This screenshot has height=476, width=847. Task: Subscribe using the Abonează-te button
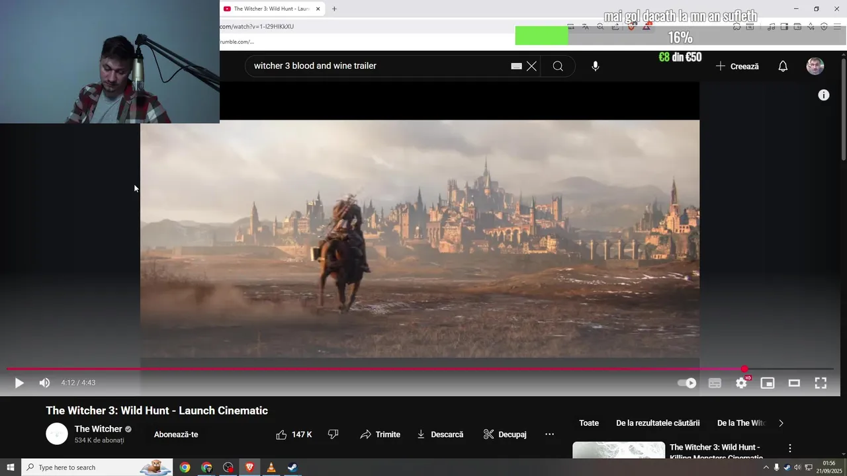pyautogui.click(x=176, y=434)
